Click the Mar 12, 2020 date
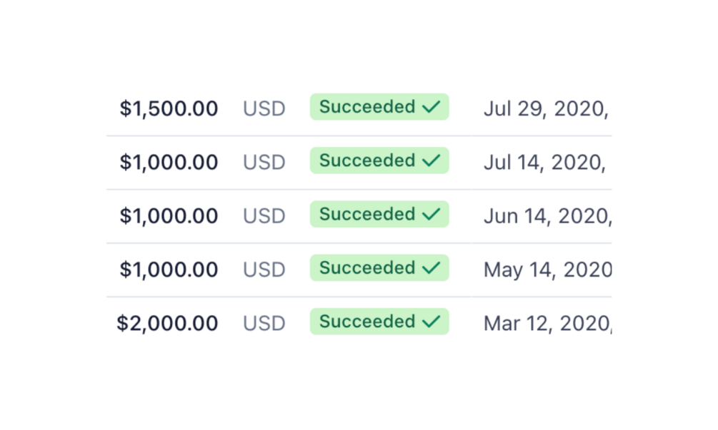The width and height of the screenshot is (718, 430). 547,324
